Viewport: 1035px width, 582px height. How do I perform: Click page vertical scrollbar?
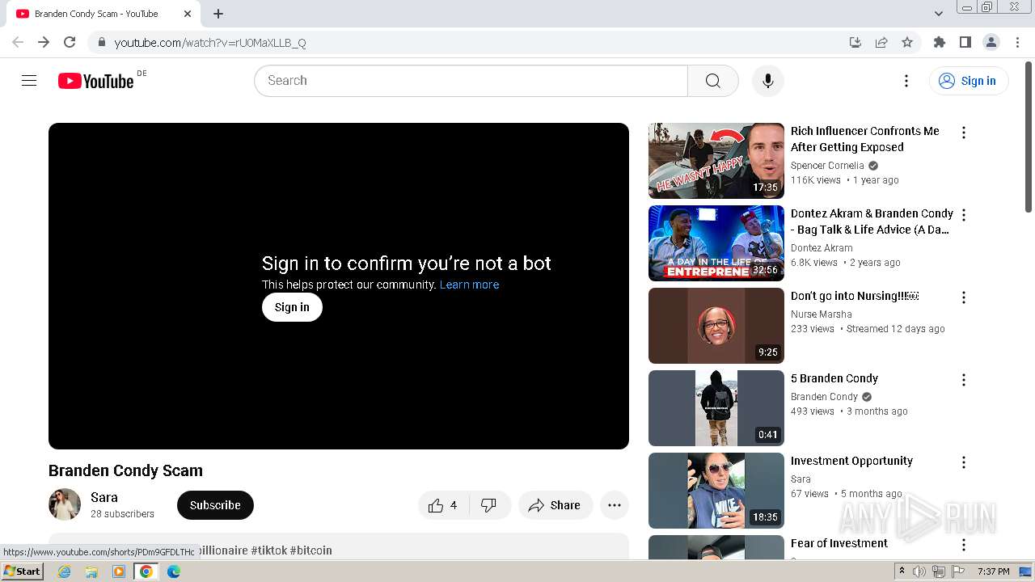1029,137
